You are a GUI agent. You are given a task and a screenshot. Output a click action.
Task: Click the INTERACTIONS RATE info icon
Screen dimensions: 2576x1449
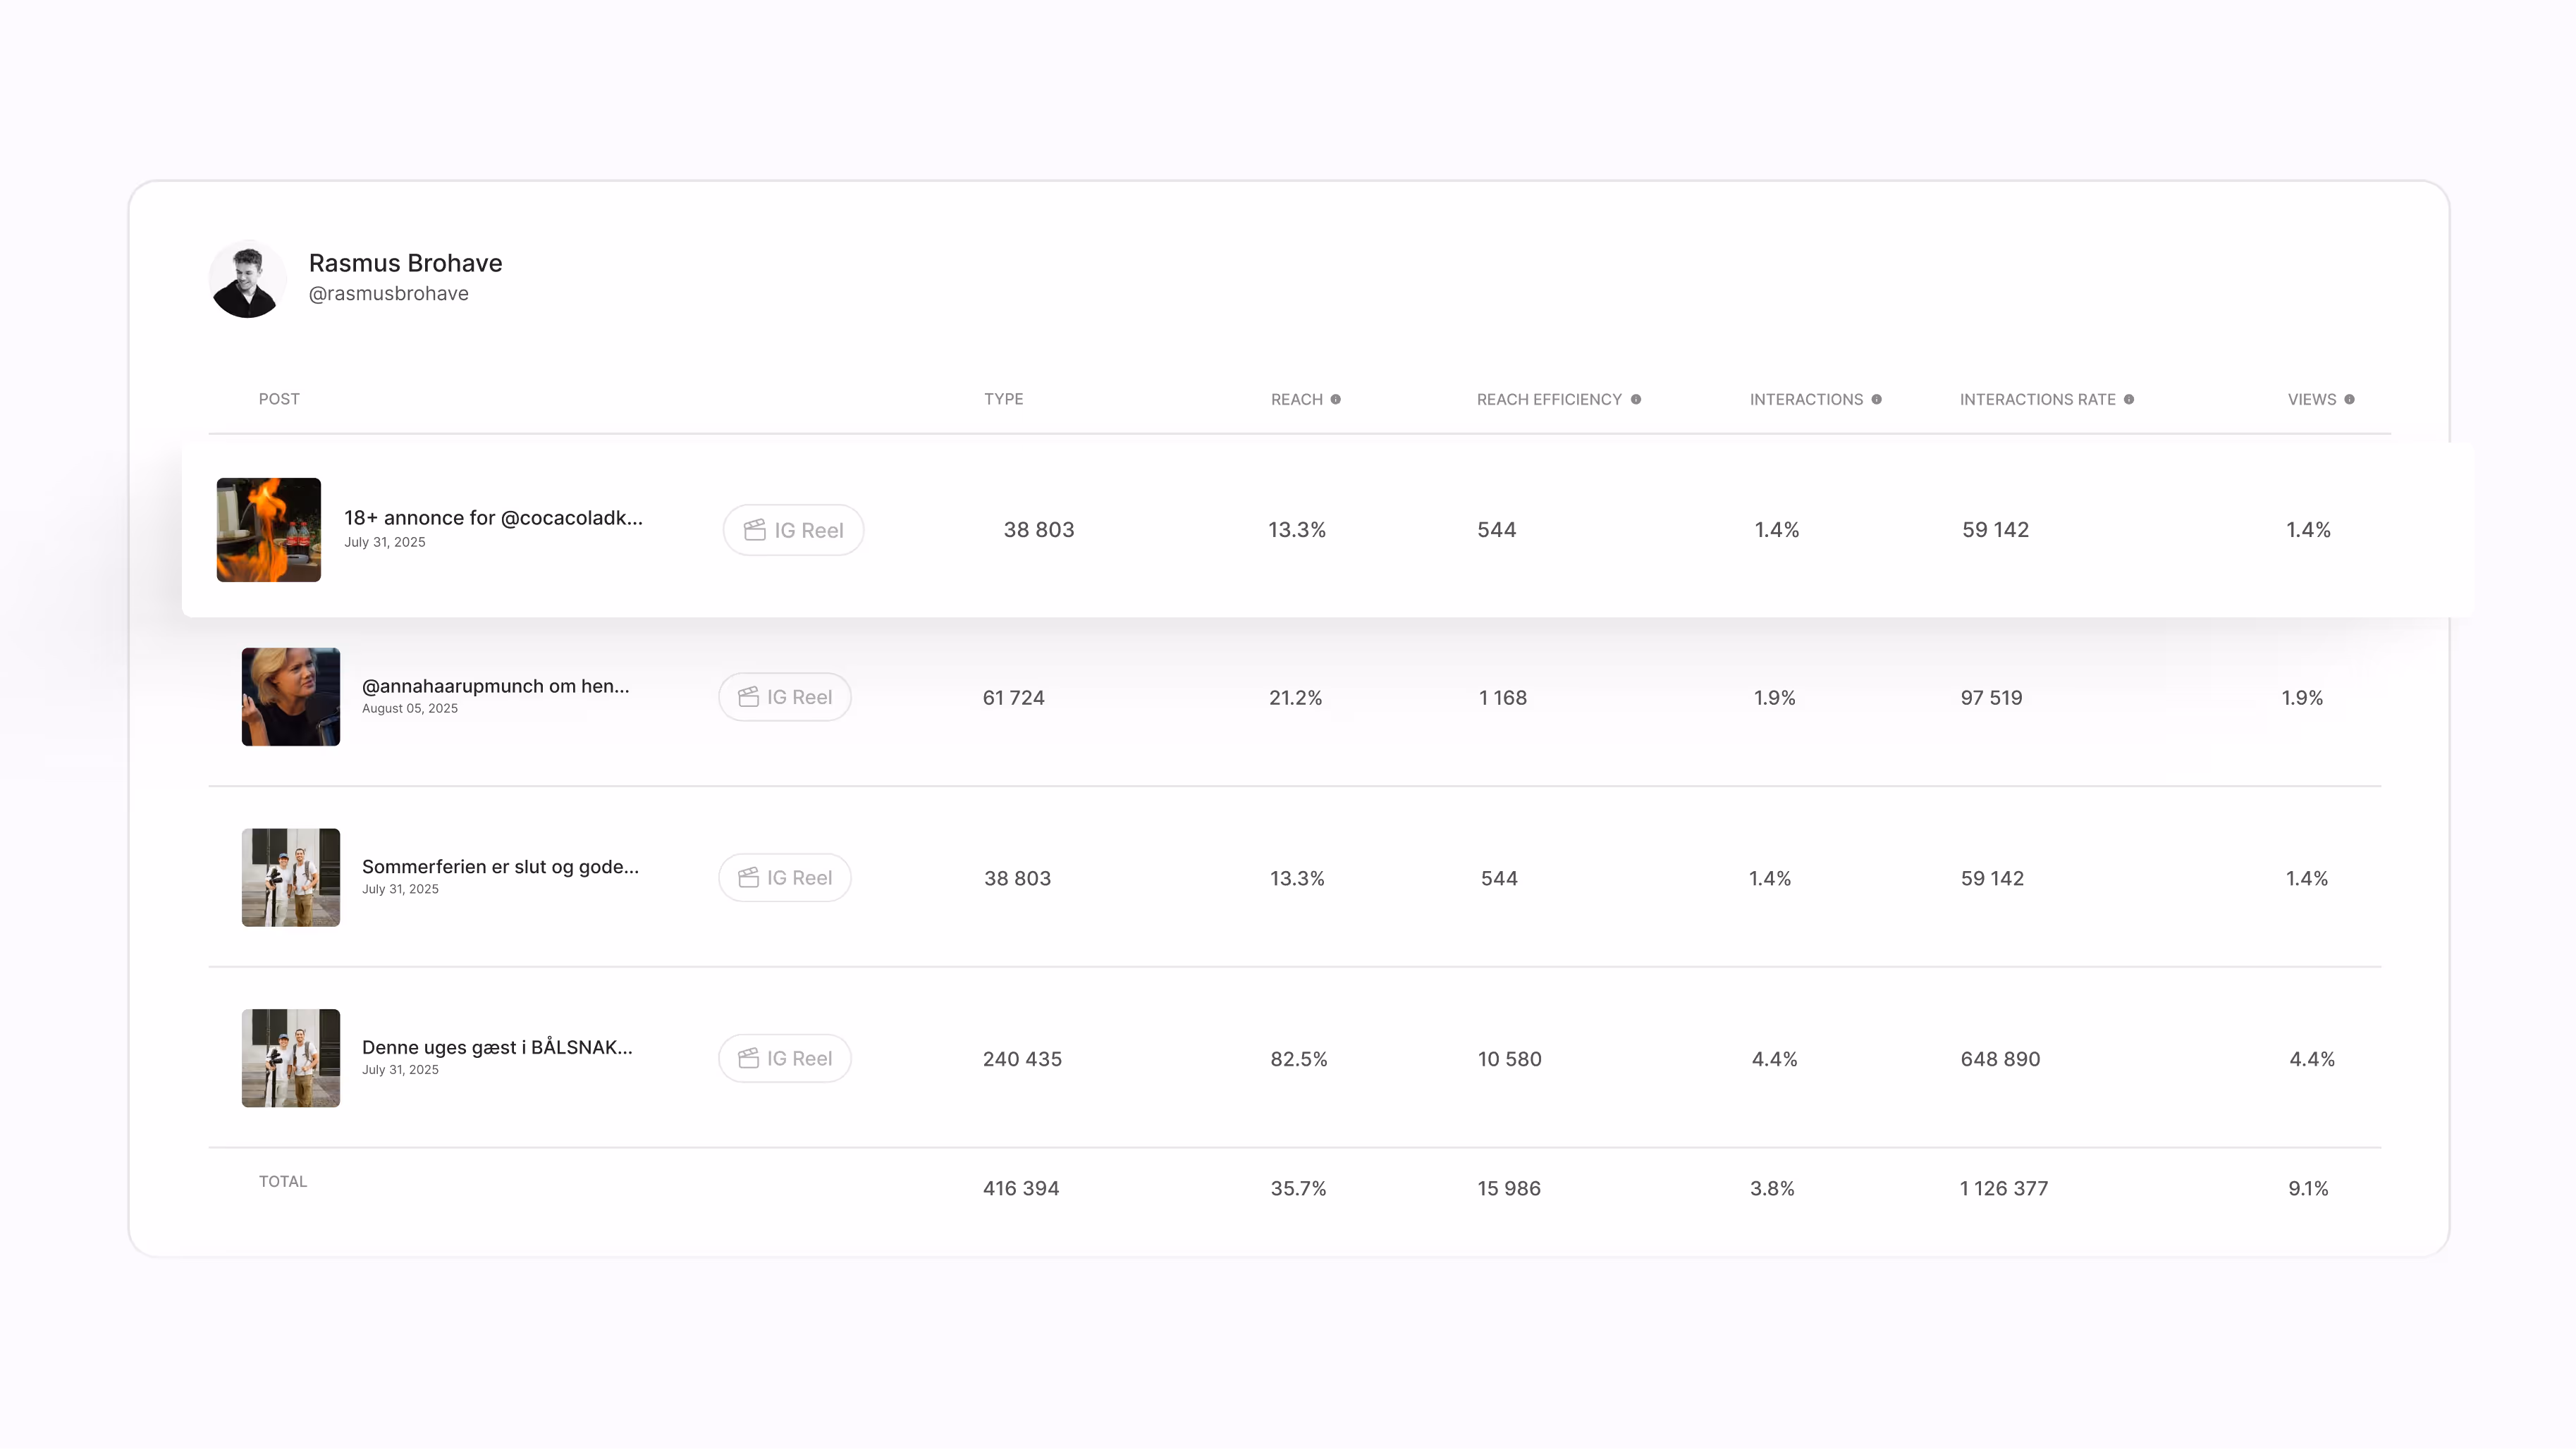tap(2130, 399)
